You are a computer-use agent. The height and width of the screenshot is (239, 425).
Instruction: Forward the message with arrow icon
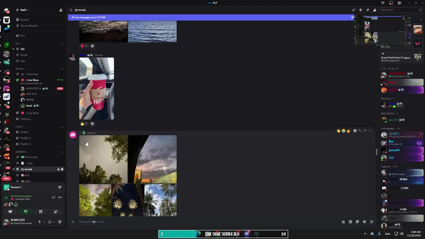tap(365, 131)
